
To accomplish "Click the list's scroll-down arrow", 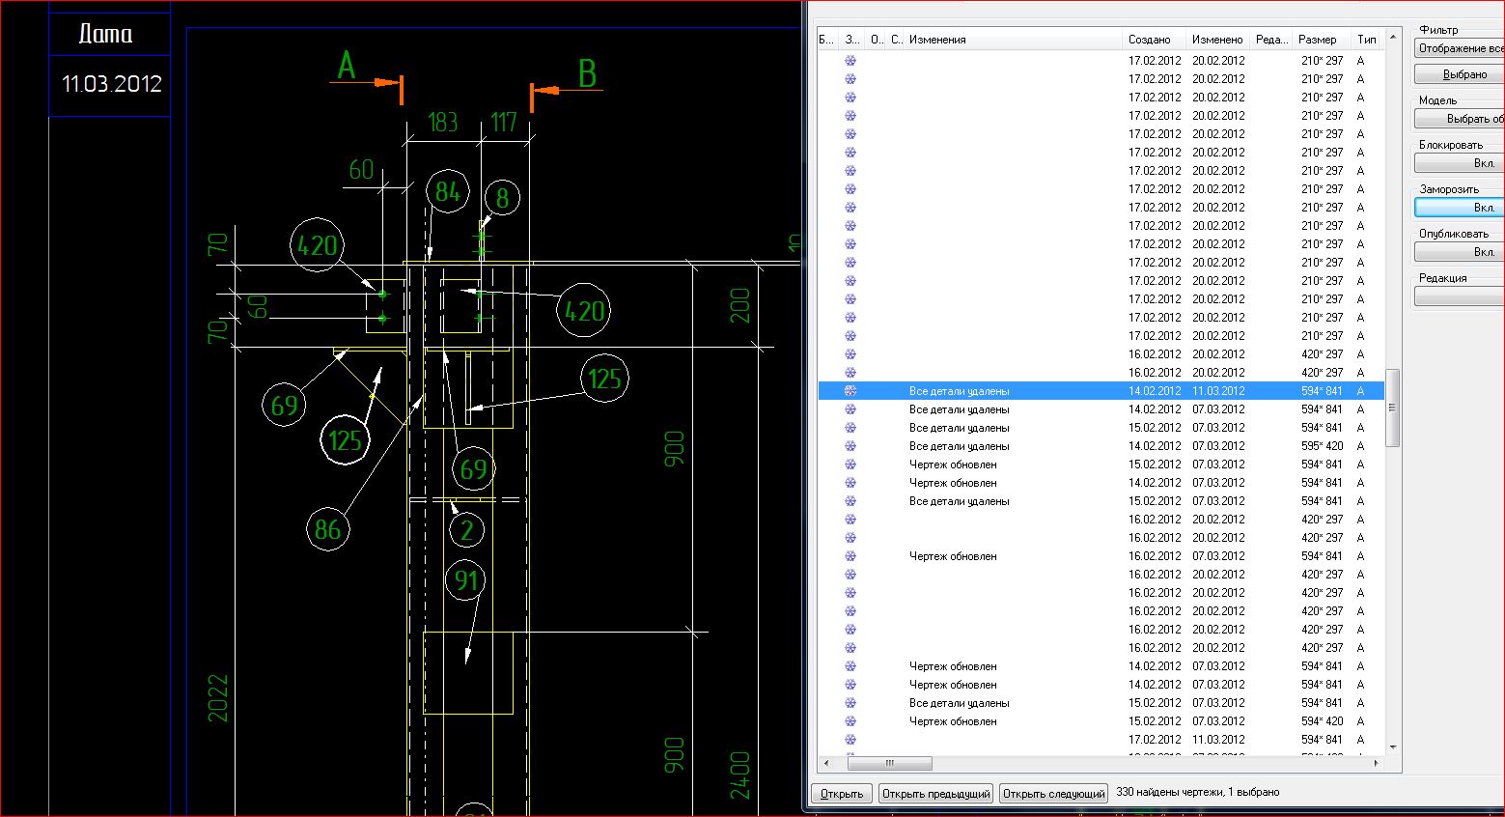I will 1392,747.
